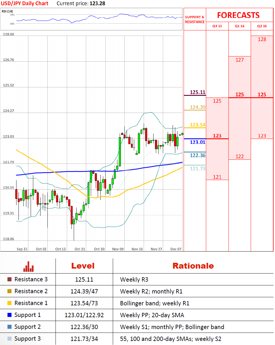Viewport: 275px width, 345px height.
Task: Click the 122 forecast value in Q1 16
Action: 240,157
